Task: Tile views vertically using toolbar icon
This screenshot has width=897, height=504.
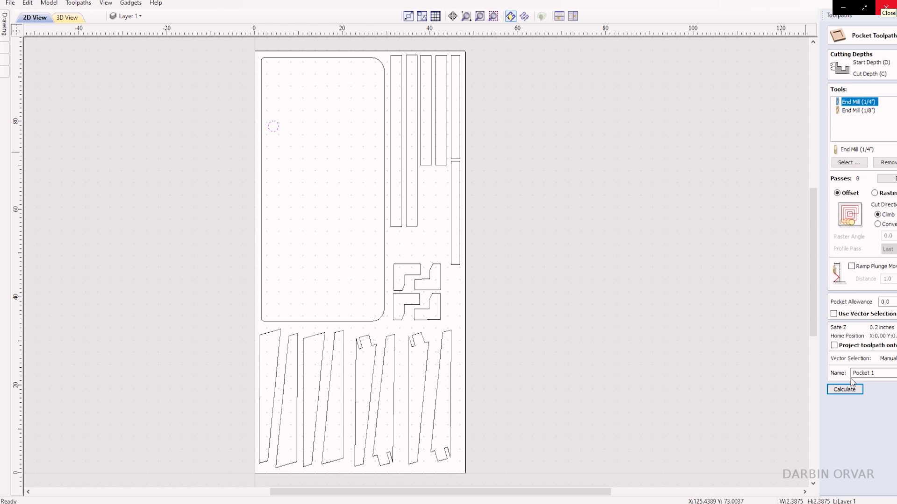Action: point(573,16)
